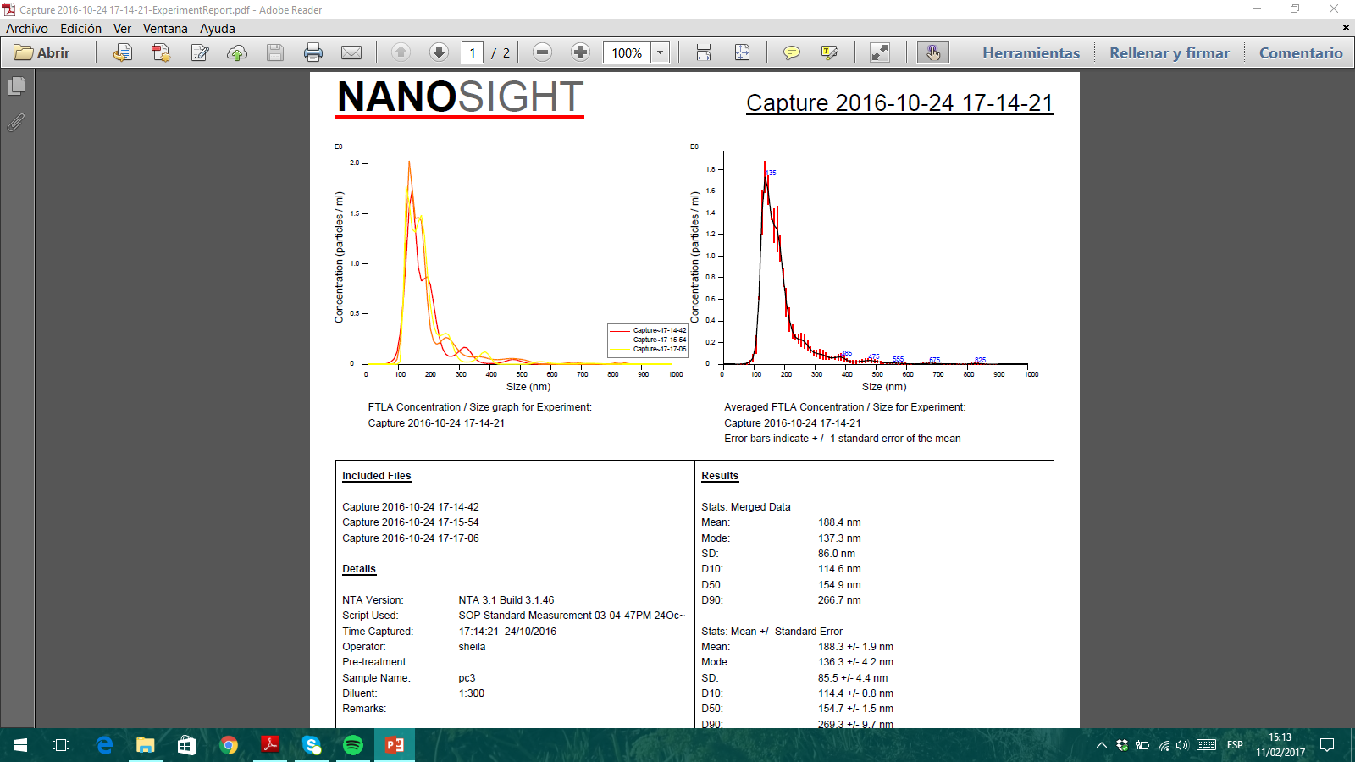Image resolution: width=1355 pixels, height=762 pixels.
Task: Click file entry 'Capture 2016-10-24 17-17-06'
Action: 411,538
